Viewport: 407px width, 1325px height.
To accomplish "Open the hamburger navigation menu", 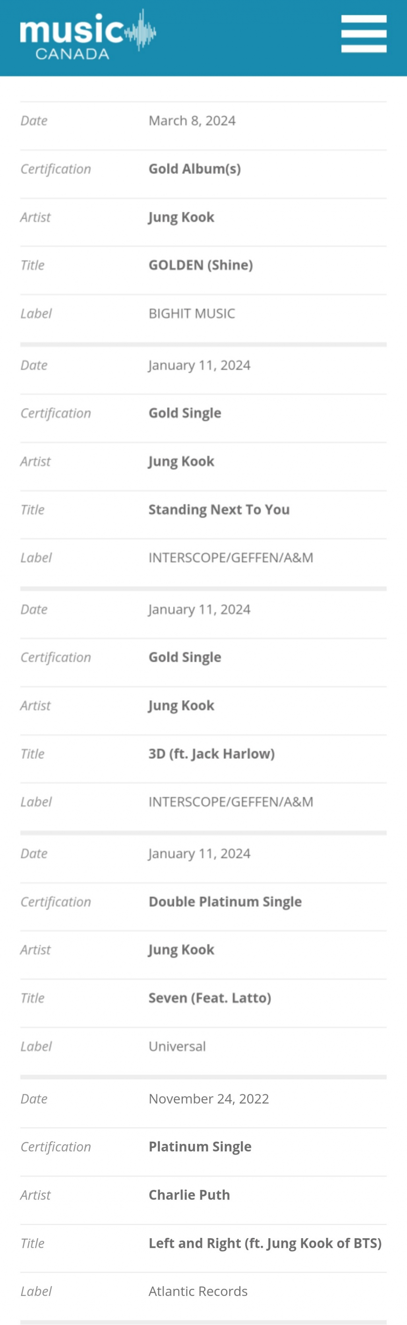I will [364, 33].
